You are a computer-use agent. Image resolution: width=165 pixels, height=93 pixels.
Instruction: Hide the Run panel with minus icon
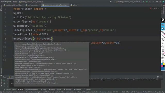(161, 77)
